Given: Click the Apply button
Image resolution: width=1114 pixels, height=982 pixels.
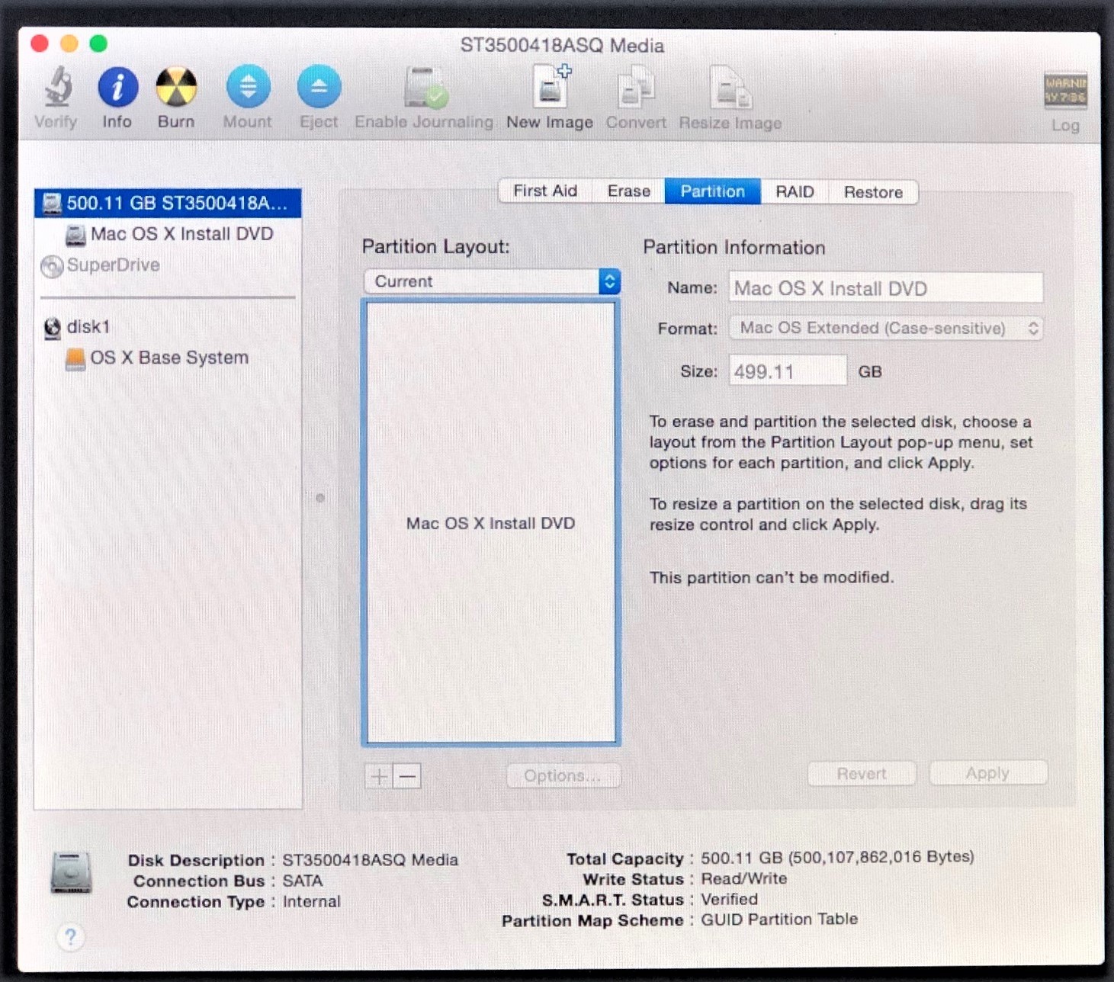Looking at the screenshot, I should click(988, 773).
